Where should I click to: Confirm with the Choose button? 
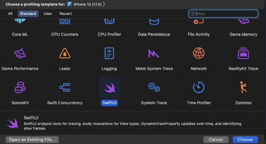(x=245, y=140)
